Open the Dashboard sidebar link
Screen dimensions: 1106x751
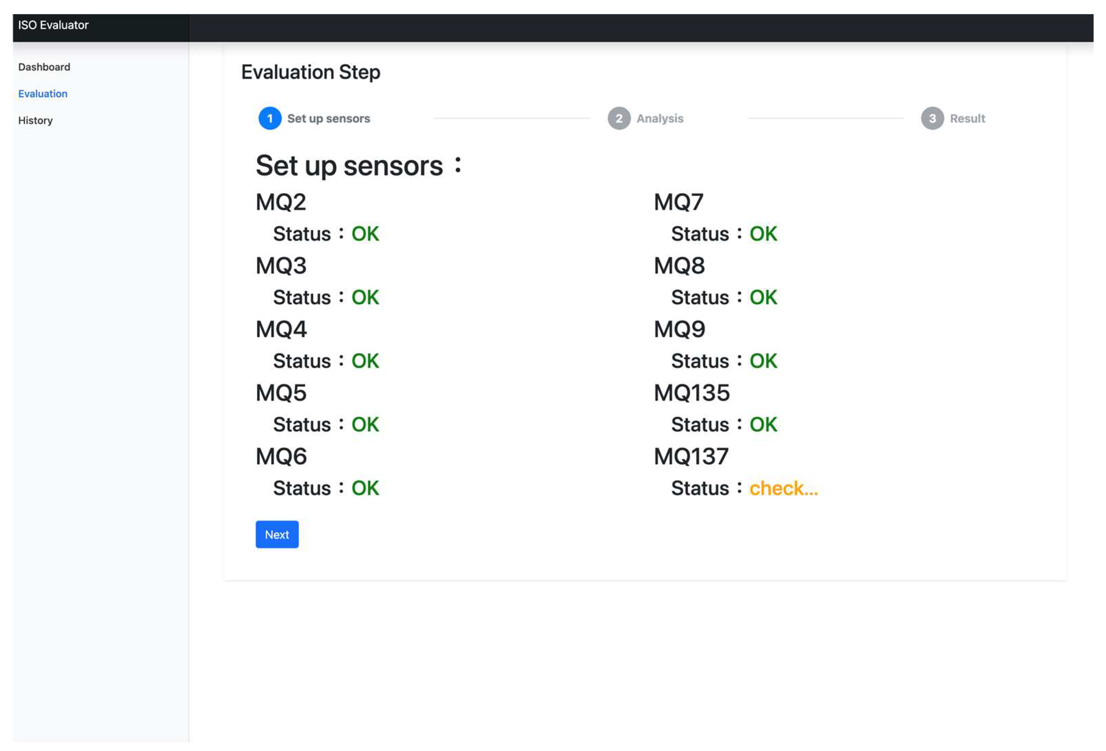point(44,67)
